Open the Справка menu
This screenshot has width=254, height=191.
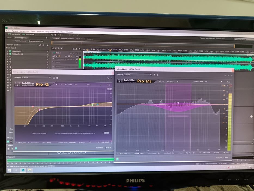tap(69, 32)
